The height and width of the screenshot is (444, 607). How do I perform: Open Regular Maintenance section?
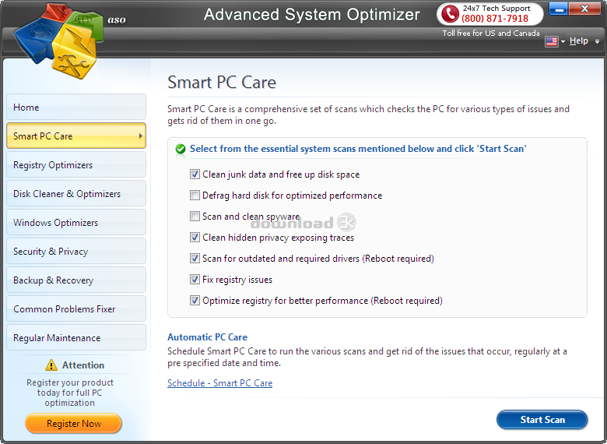pos(76,337)
